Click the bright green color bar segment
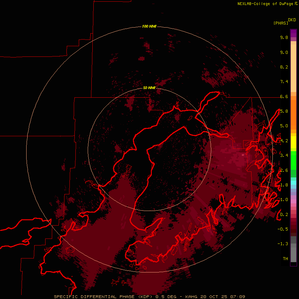This screenshot has height=299, width=299. coord(293,160)
